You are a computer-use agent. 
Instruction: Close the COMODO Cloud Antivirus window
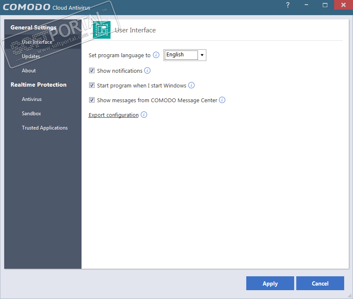(x=343, y=5)
